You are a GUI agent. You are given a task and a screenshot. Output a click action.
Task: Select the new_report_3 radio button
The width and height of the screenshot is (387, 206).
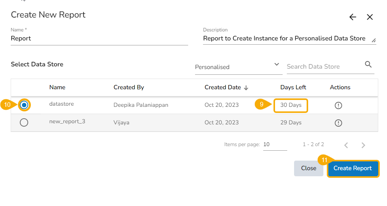coord(24,122)
